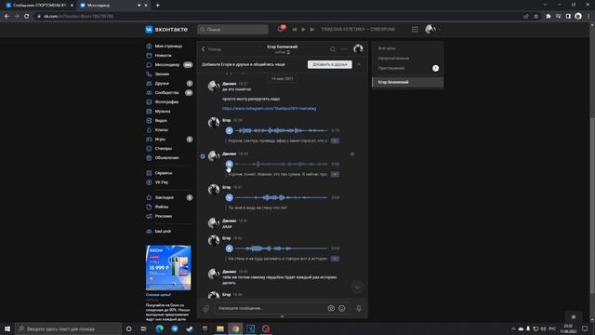Bookmark this page with the star icon
Viewport: 595px width, 335px height.
pos(536,17)
